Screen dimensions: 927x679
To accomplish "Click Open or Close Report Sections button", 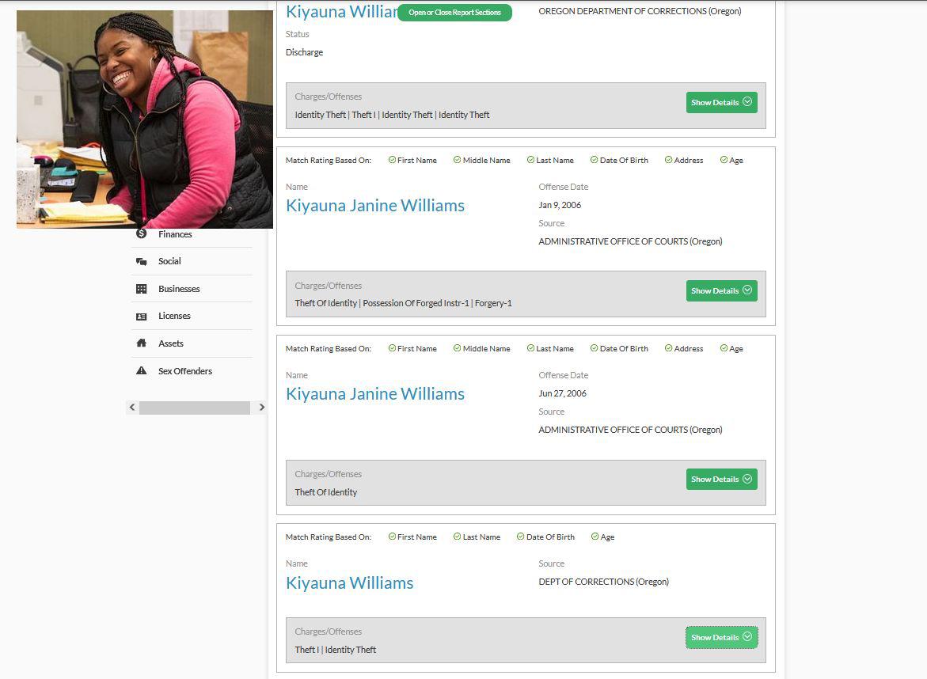I will [x=454, y=13].
